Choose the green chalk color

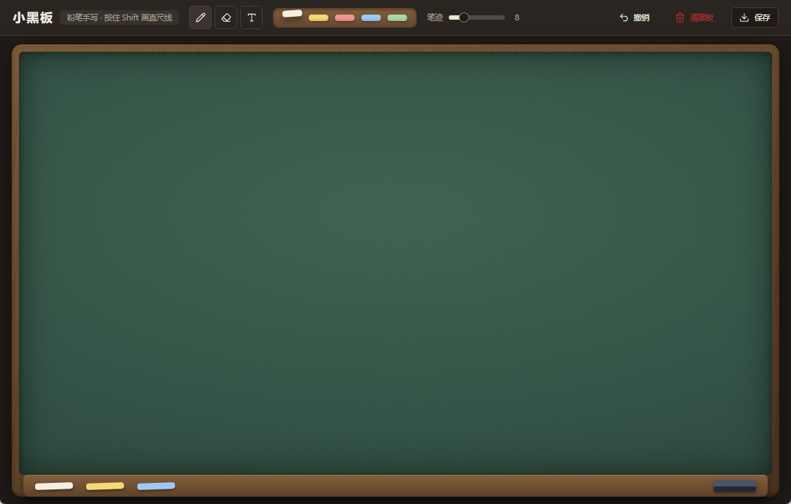pos(397,18)
